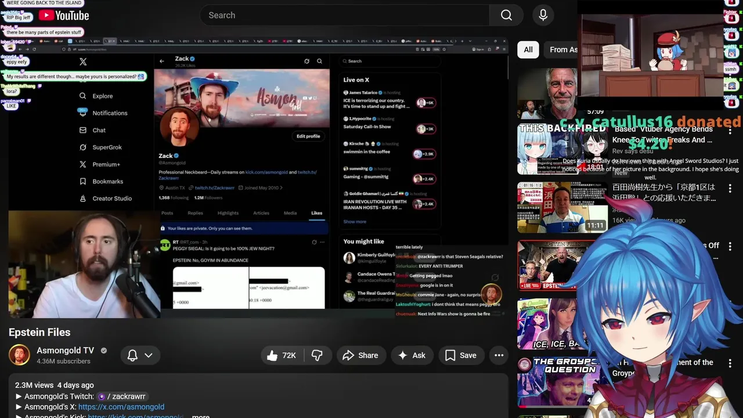The image size is (743, 418).
Task: Click X logo in embedded video
Action: (x=83, y=62)
